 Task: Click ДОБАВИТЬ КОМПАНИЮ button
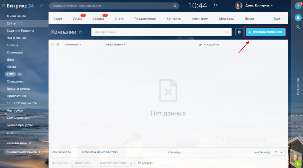265,32
